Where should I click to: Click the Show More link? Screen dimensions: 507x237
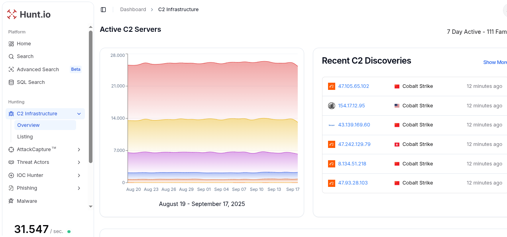pos(495,62)
